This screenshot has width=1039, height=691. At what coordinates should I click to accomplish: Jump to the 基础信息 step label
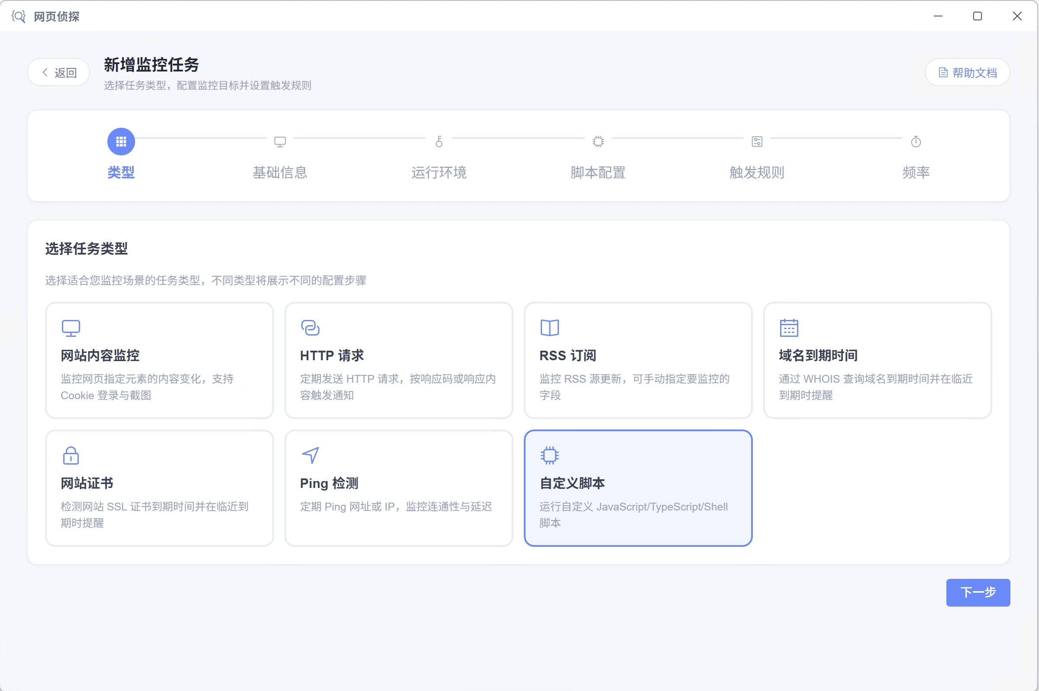280,172
